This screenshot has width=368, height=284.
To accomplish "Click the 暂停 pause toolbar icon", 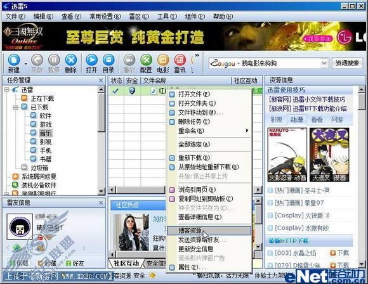I will click(x=54, y=63).
